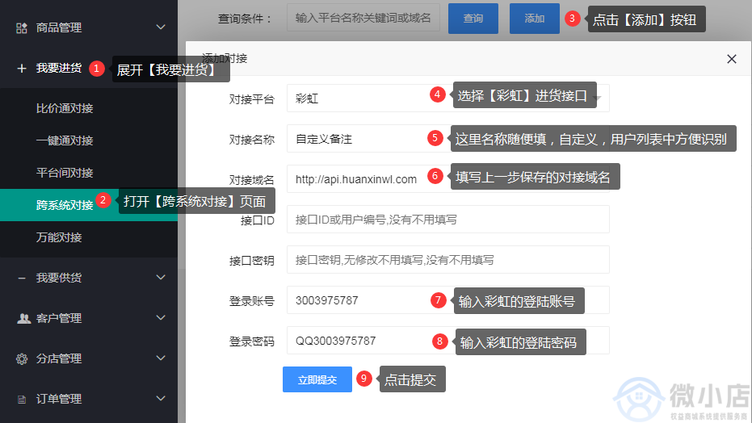Click the 我要供货 menu label
Screen dimensions: 752x423
(59, 278)
